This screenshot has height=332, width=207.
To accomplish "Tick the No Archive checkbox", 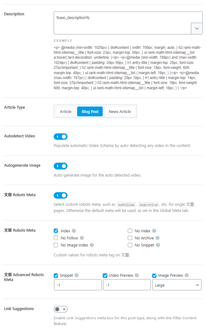I will pyautogui.click(x=130, y=238).
